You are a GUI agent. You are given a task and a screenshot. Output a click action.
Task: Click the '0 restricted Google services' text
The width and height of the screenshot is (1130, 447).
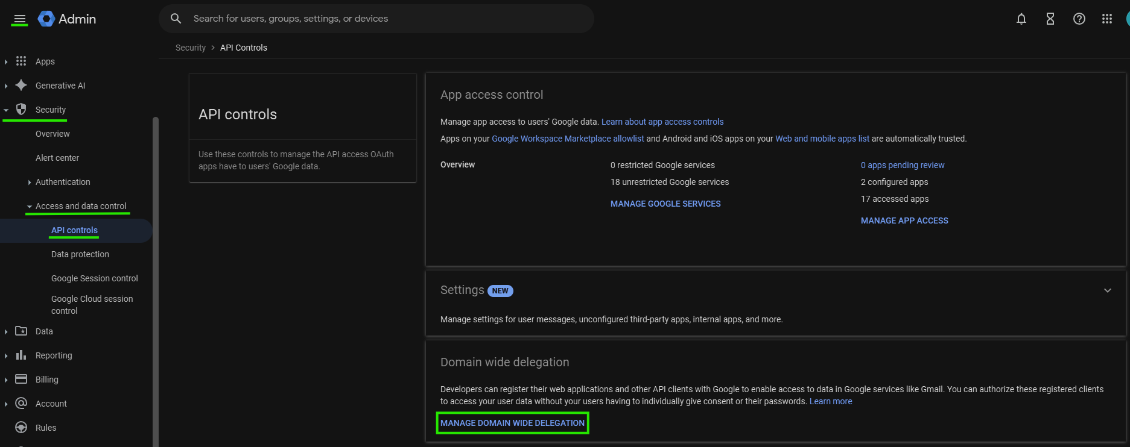662,165
